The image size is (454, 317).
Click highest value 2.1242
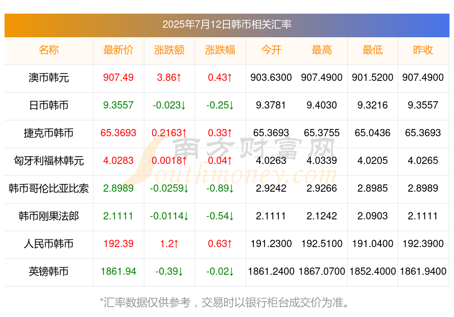(322, 216)
